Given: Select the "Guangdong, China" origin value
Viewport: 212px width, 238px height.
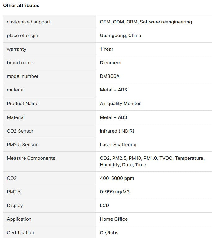Looking at the screenshot, I should point(120,36).
